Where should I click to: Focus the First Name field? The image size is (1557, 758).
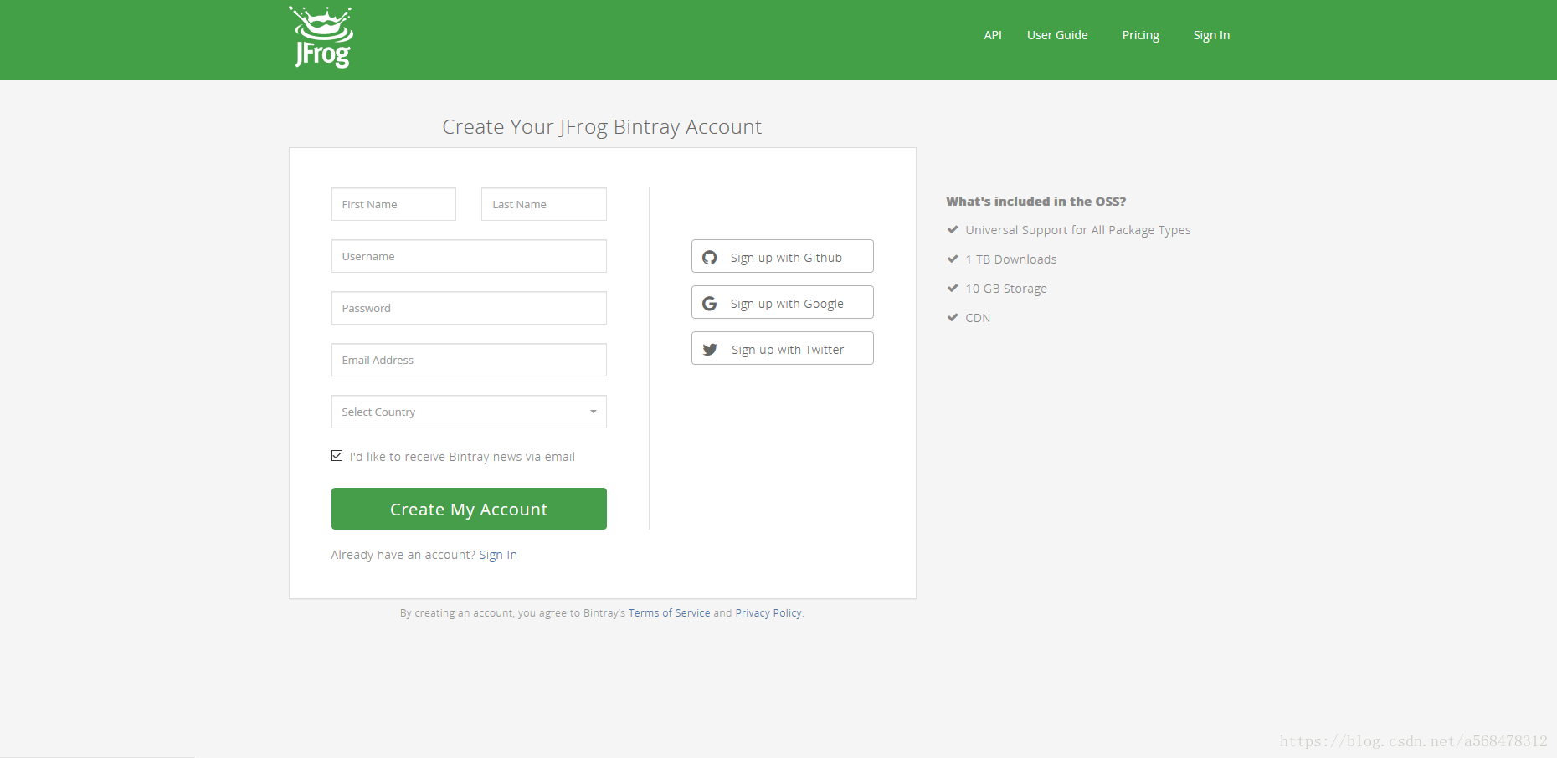(x=393, y=204)
